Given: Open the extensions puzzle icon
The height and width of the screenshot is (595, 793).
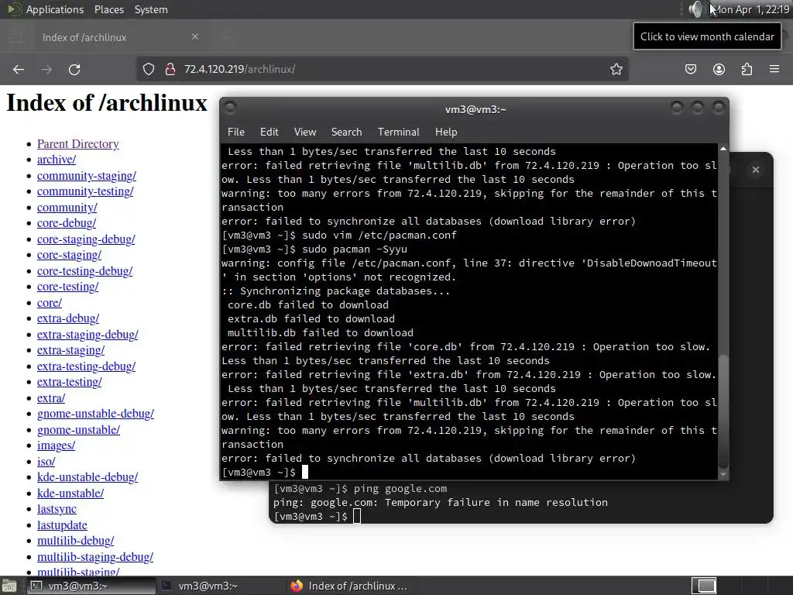Looking at the screenshot, I should click(747, 69).
